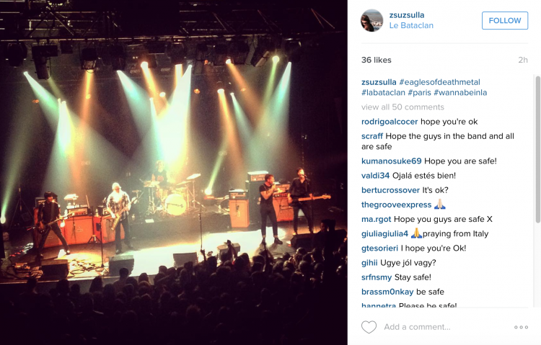Click the 36 likes count
This screenshot has width=541, height=345.
pyautogui.click(x=376, y=60)
